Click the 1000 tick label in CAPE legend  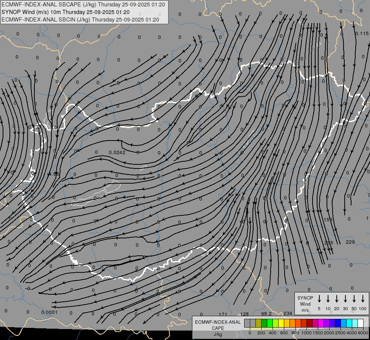[307, 333]
